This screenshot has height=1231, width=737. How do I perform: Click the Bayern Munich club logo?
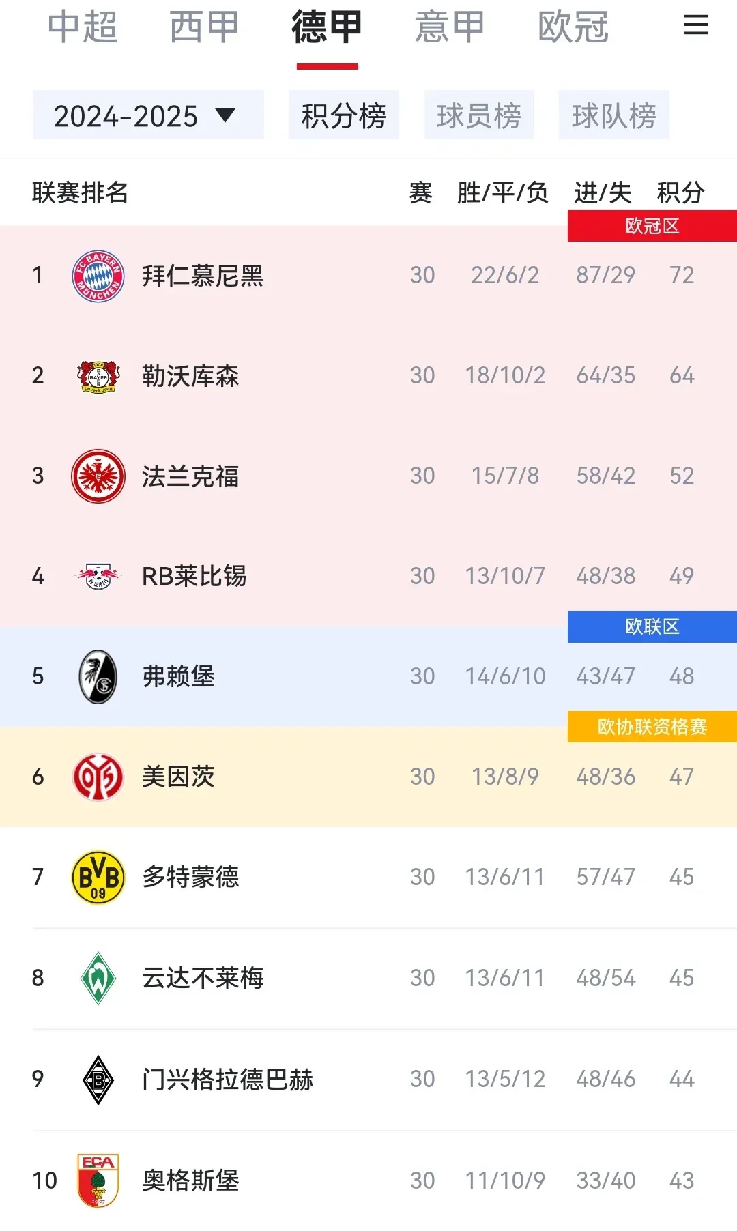(98, 276)
